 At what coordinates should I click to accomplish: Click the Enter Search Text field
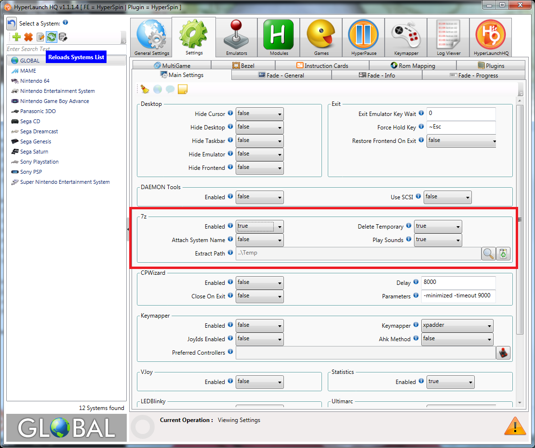(x=63, y=49)
